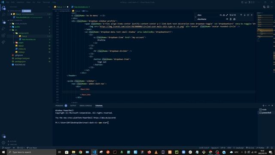Click Prettier in status bar
This screenshot has height=155, width=275.
click(x=260, y=148)
